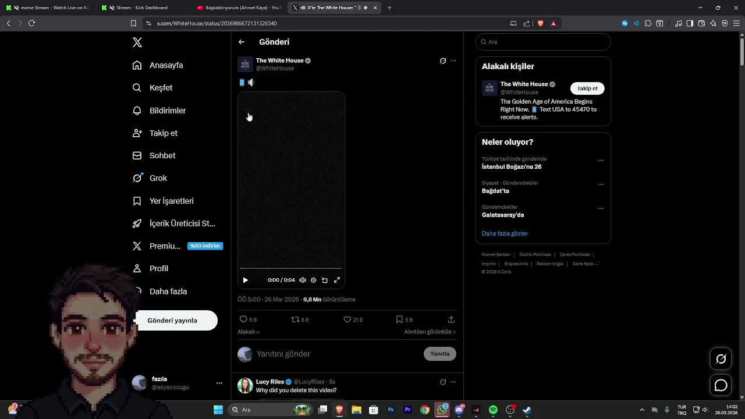Image resolution: width=745 pixels, height=419 pixels.
Task: Open floating Grok button at bottom right
Action: tap(721, 359)
